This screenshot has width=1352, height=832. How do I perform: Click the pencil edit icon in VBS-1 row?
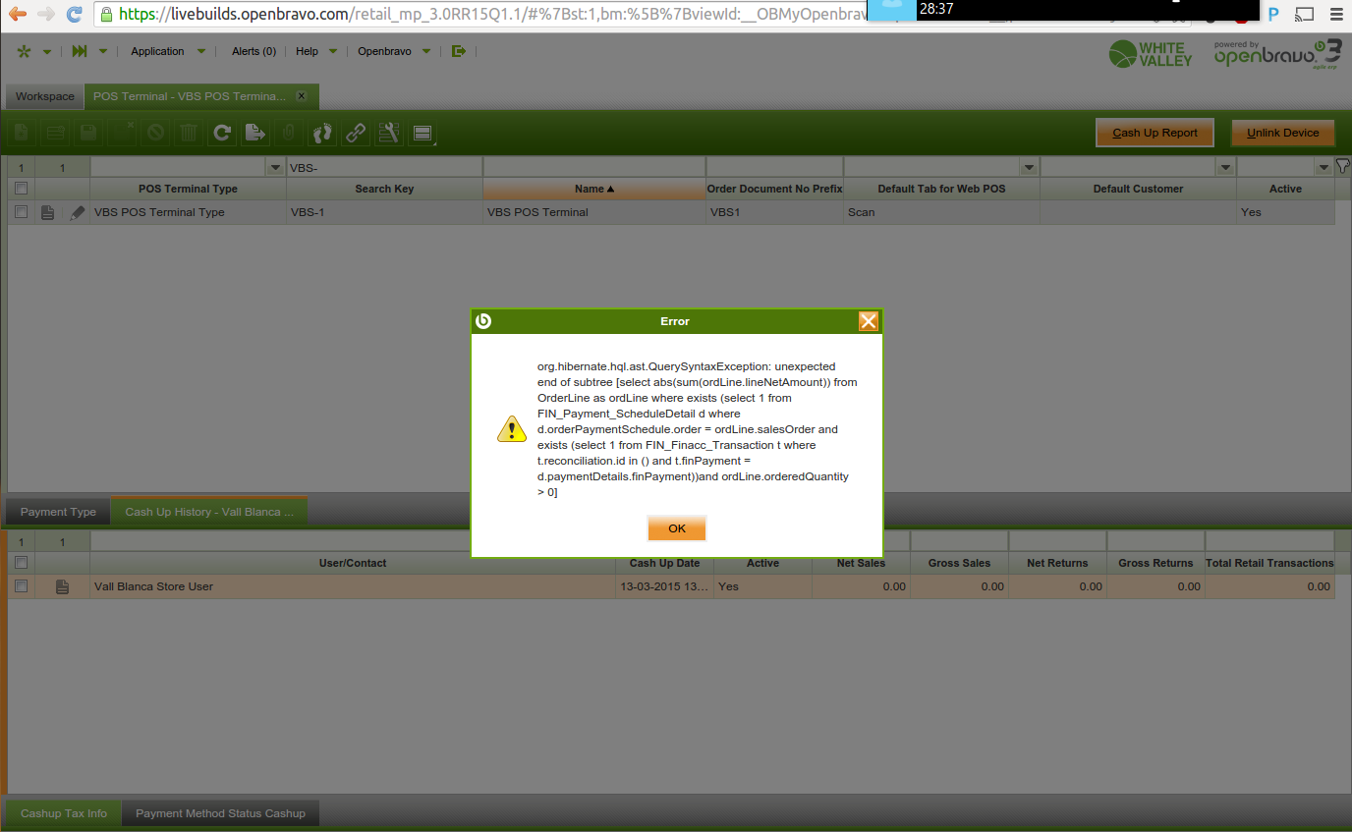click(x=77, y=212)
